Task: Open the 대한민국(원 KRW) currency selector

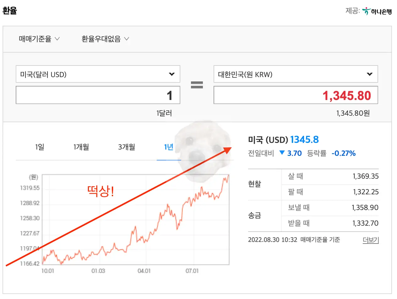Action: point(295,74)
